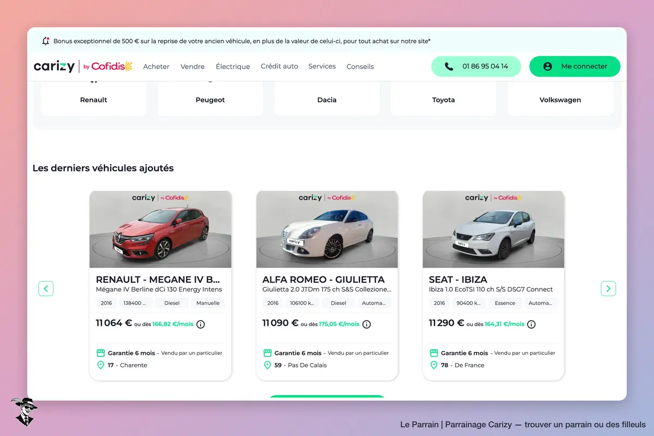Open the SEAT - IBIZA listing title
Screen dimensions: 654x436
[458, 280]
